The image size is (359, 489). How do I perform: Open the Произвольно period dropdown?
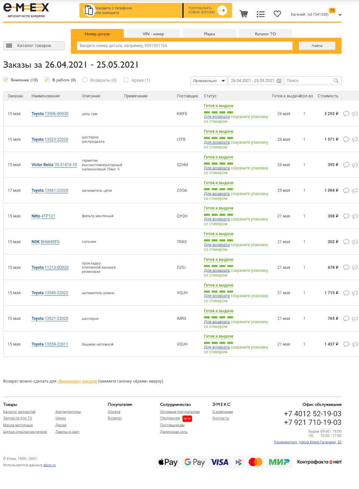(x=209, y=80)
